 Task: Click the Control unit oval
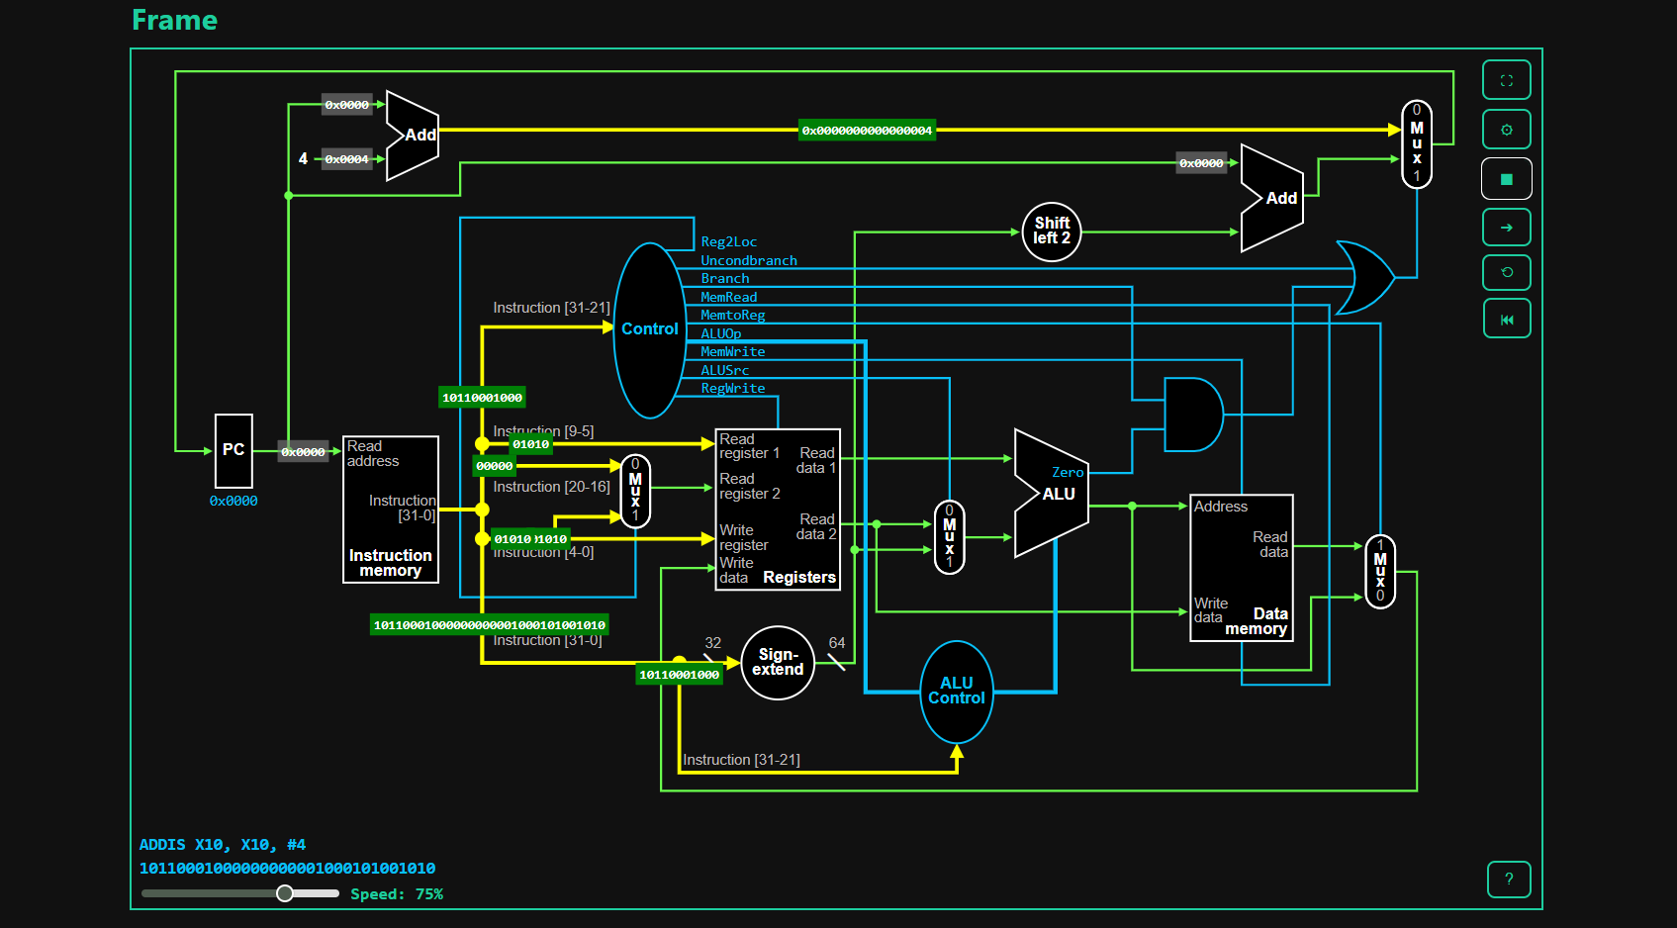coord(649,329)
